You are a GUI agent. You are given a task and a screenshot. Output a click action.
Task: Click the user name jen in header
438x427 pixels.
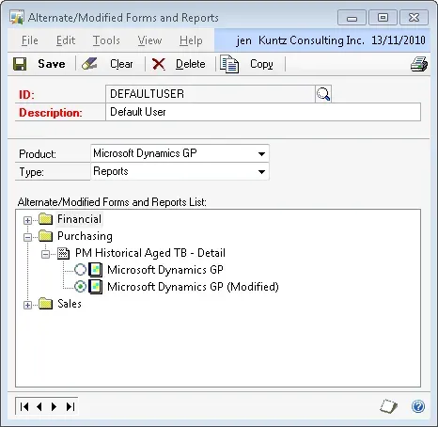point(243,40)
